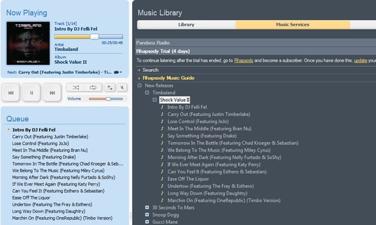
Task: Click note icon beside Marchin On track
Action: tap(163, 200)
